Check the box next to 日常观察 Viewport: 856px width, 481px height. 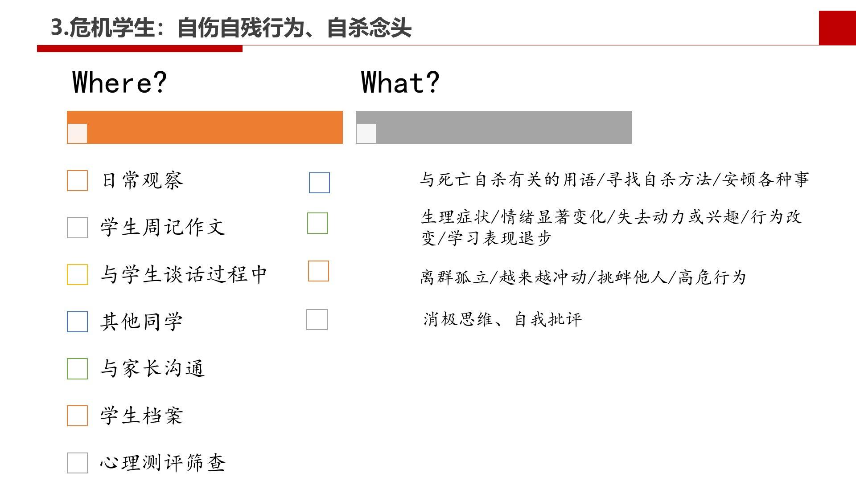77,180
